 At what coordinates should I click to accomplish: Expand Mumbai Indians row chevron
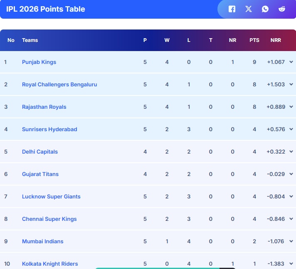click(291, 242)
